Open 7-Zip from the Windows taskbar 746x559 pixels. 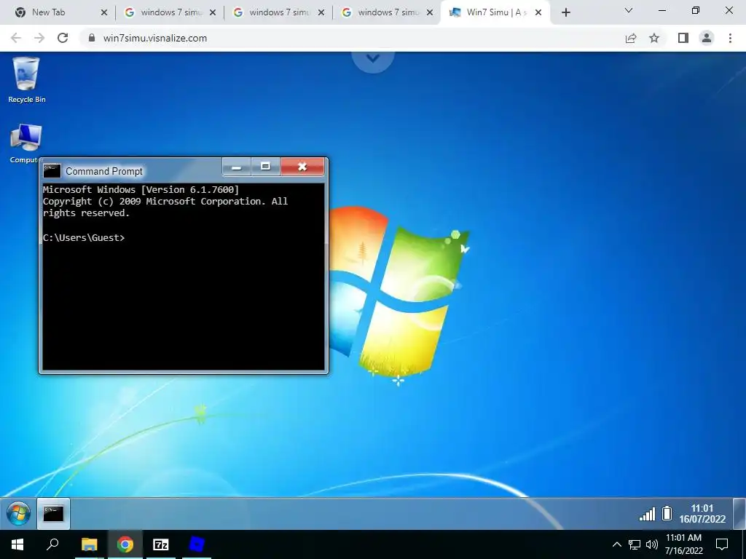pos(161,544)
